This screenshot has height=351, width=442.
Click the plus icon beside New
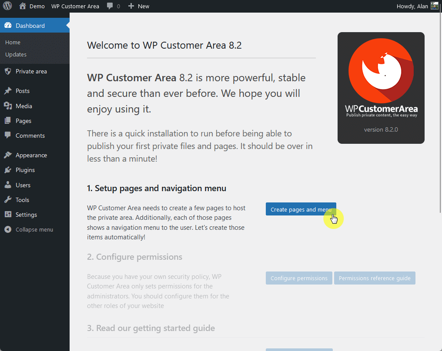click(x=131, y=6)
